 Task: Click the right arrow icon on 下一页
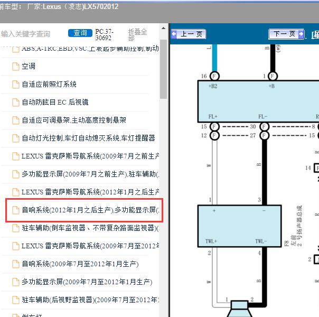(x=301, y=34)
